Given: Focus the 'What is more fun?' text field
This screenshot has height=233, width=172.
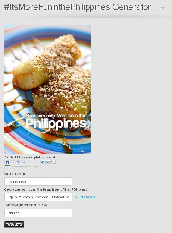Looking at the screenshot, I should 38,182.
